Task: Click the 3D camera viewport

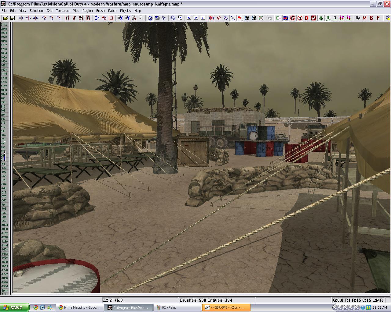Action: tap(201, 158)
